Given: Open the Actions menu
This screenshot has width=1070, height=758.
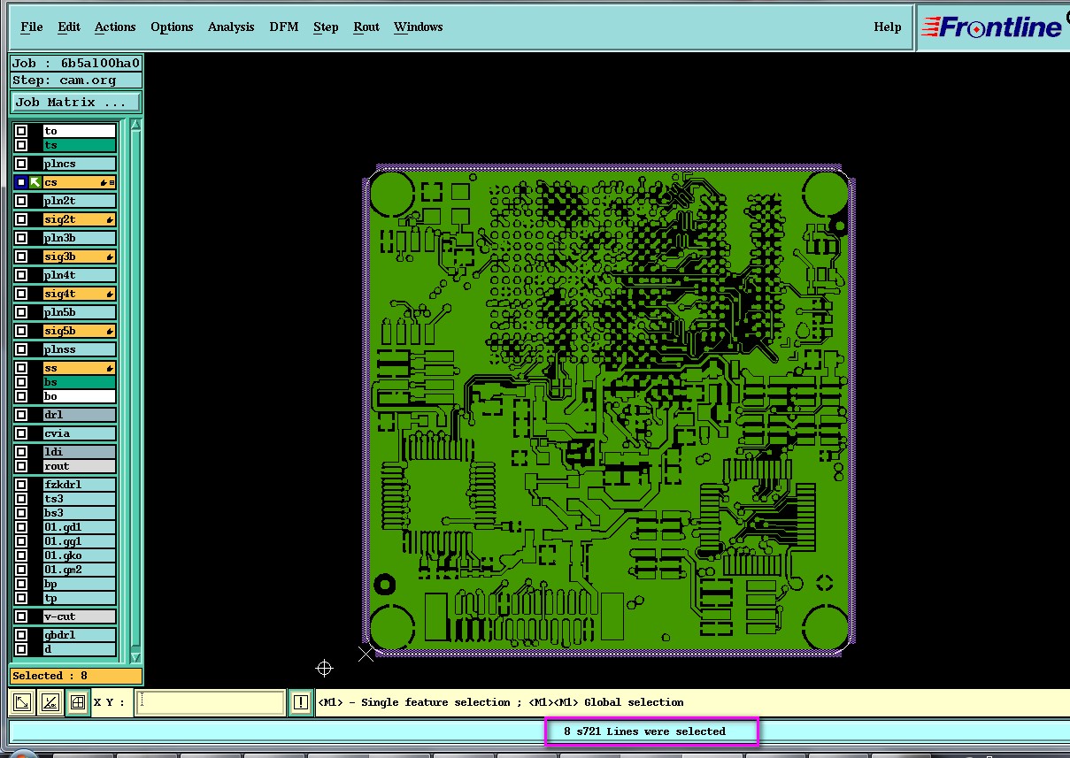Looking at the screenshot, I should [x=115, y=27].
